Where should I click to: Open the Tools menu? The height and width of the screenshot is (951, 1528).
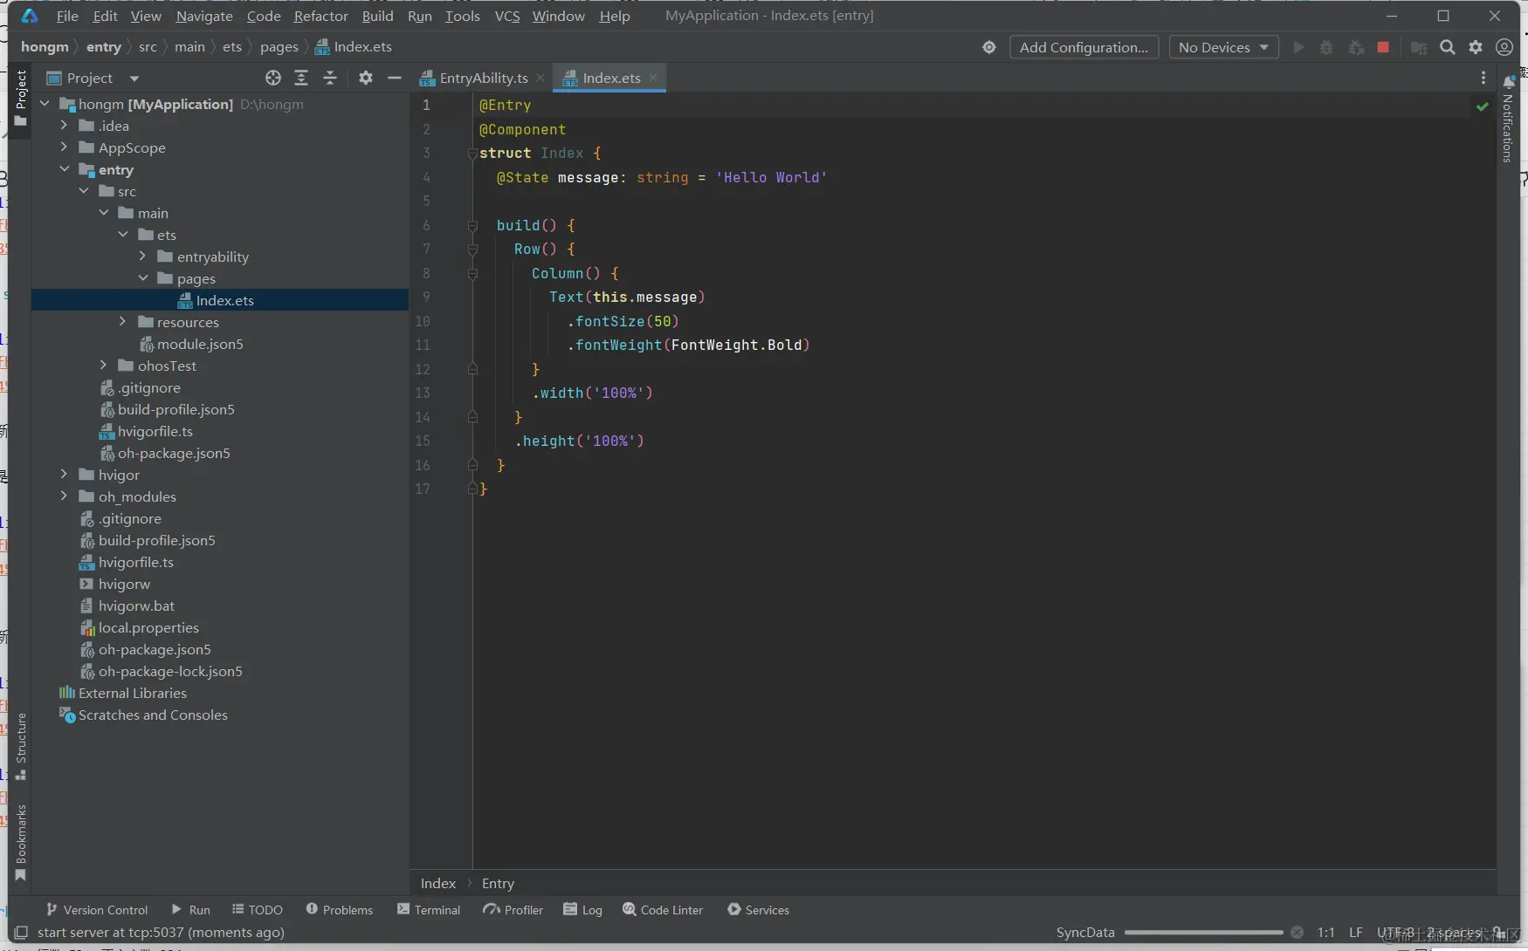[x=462, y=16]
